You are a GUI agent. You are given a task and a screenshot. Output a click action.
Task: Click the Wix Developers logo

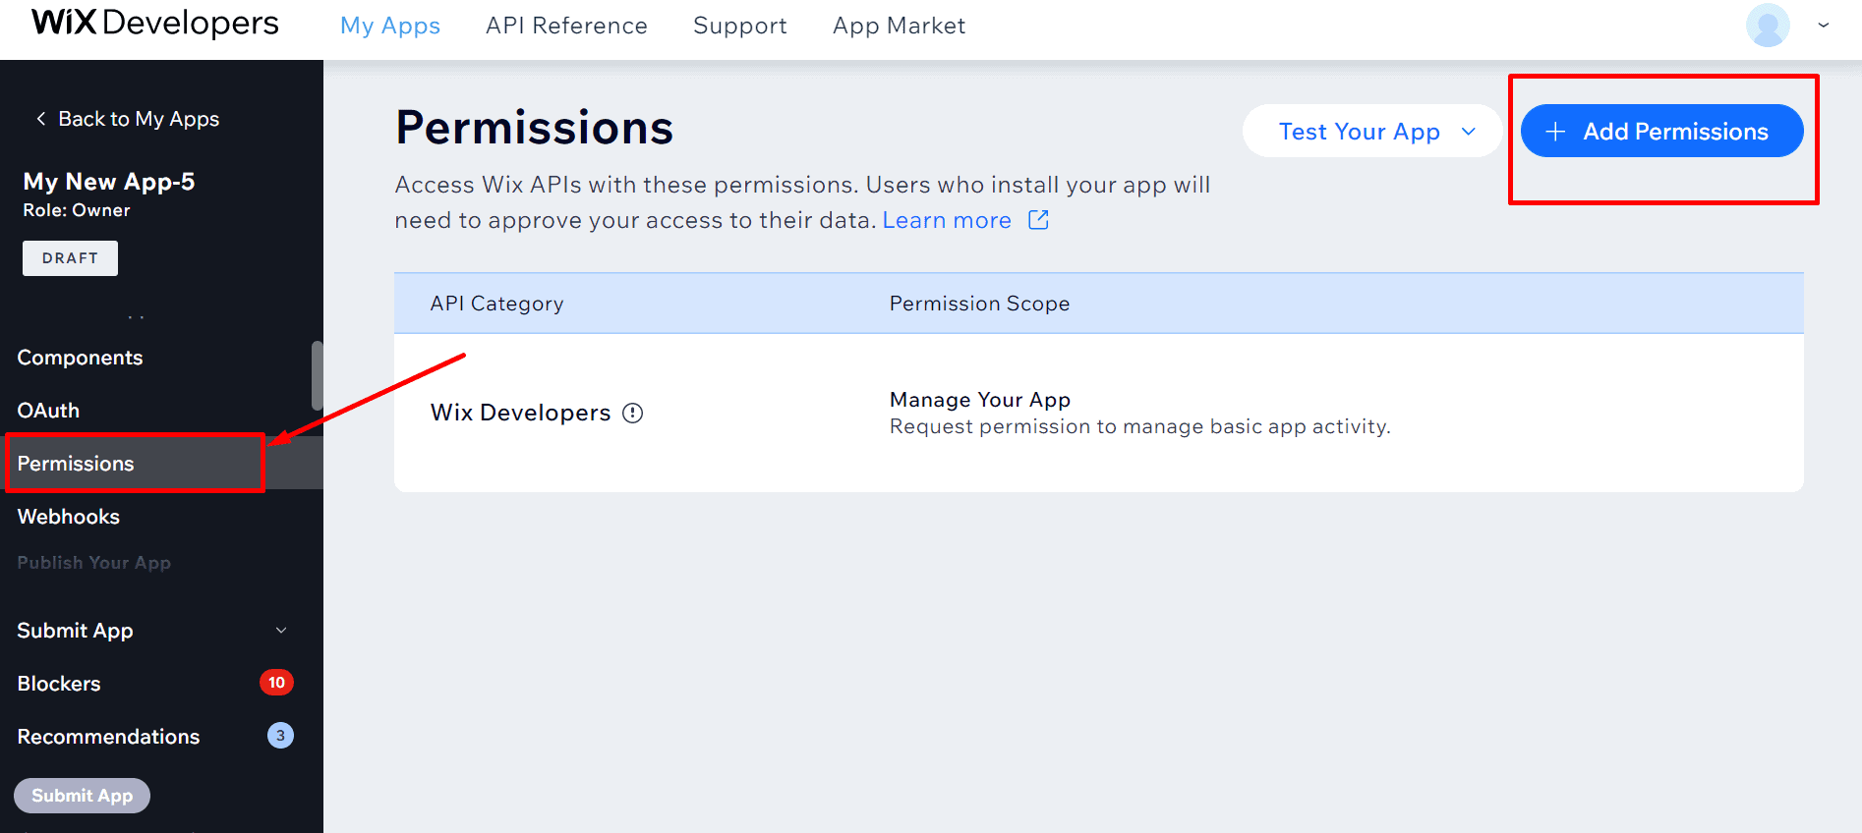coord(155,23)
